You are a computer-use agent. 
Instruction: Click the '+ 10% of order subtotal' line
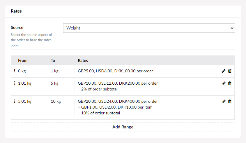tap(99, 113)
